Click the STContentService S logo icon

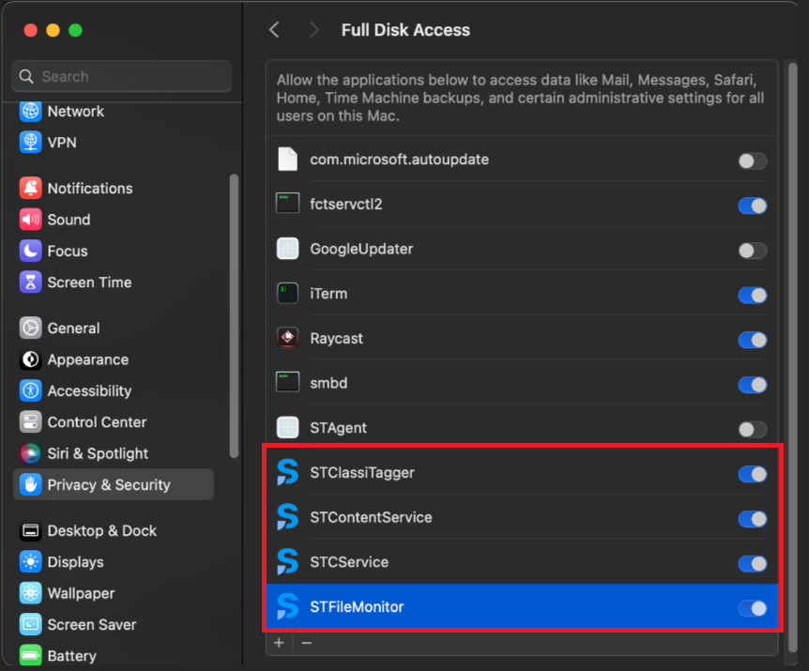point(287,517)
